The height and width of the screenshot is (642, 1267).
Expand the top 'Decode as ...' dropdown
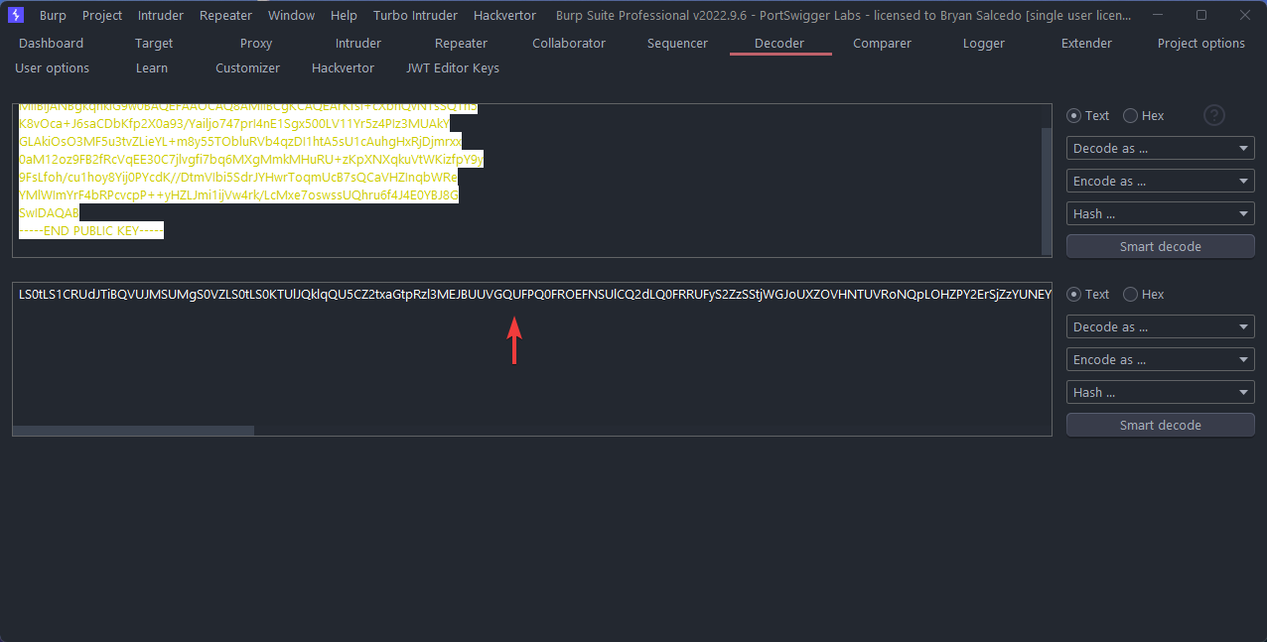1160,149
